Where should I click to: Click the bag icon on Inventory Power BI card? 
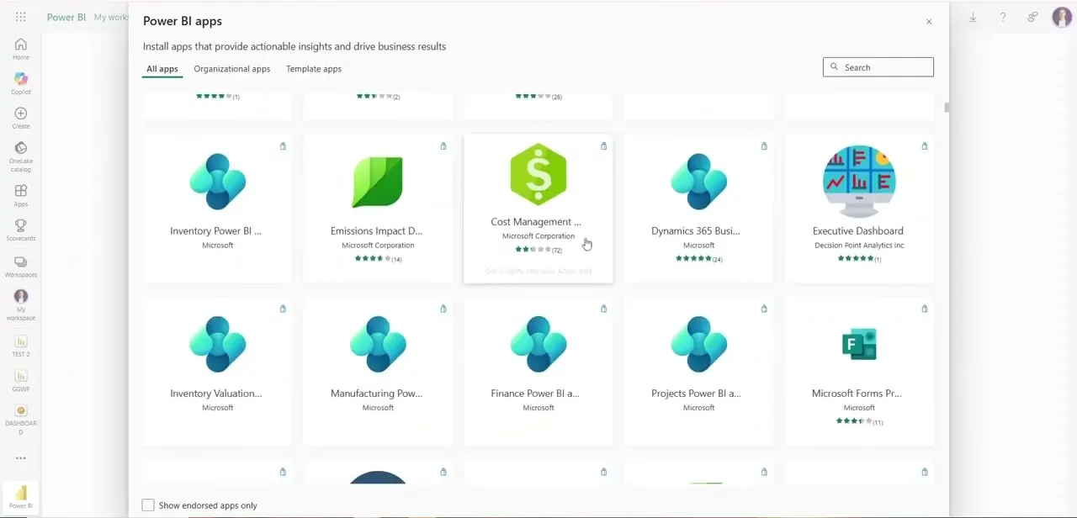tap(283, 146)
